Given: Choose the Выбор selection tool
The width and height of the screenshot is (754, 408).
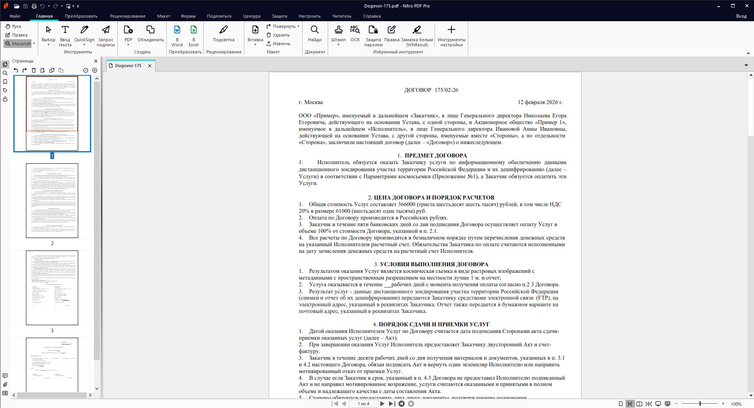Looking at the screenshot, I should [48, 33].
